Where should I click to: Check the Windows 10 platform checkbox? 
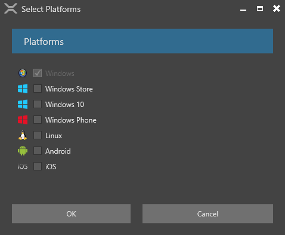pyautogui.click(x=38, y=104)
